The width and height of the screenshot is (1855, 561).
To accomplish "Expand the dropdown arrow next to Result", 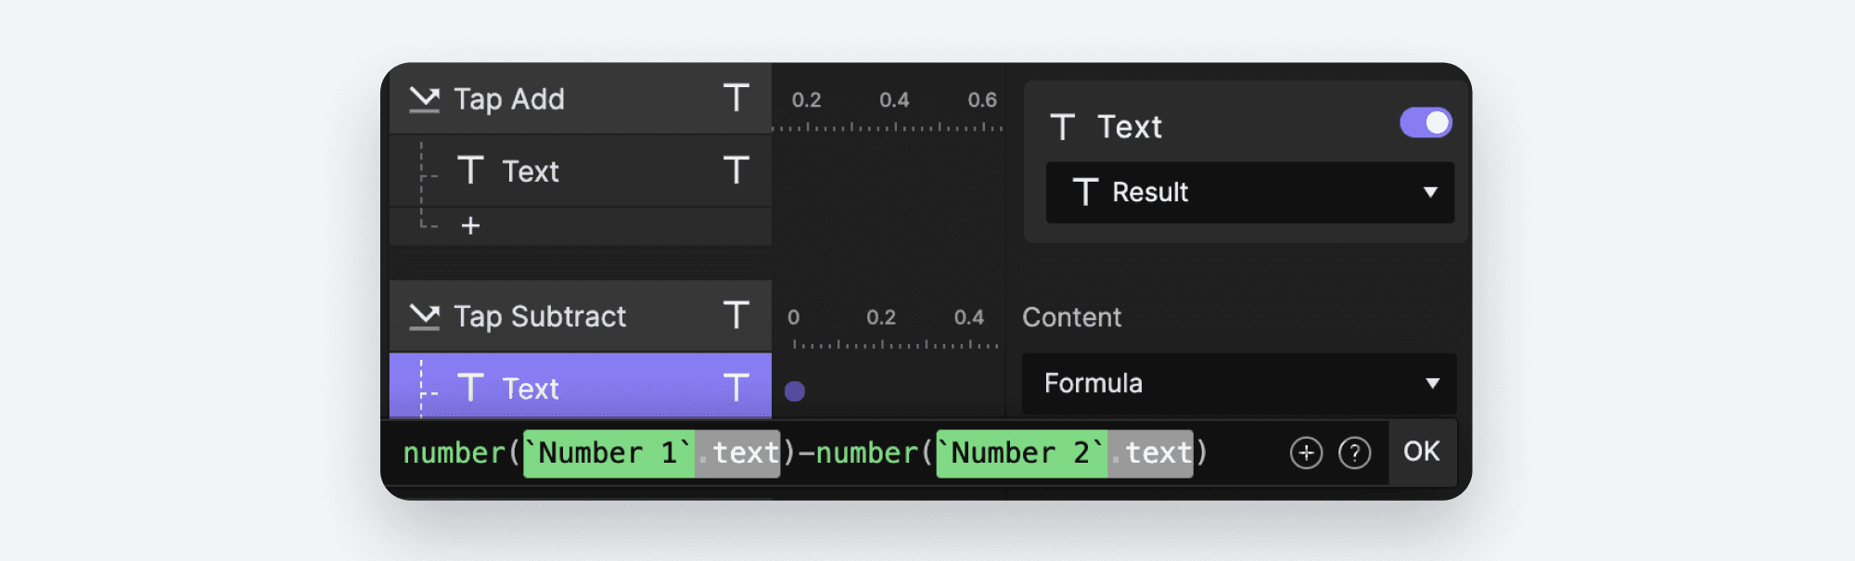I will tap(1429, 193).
